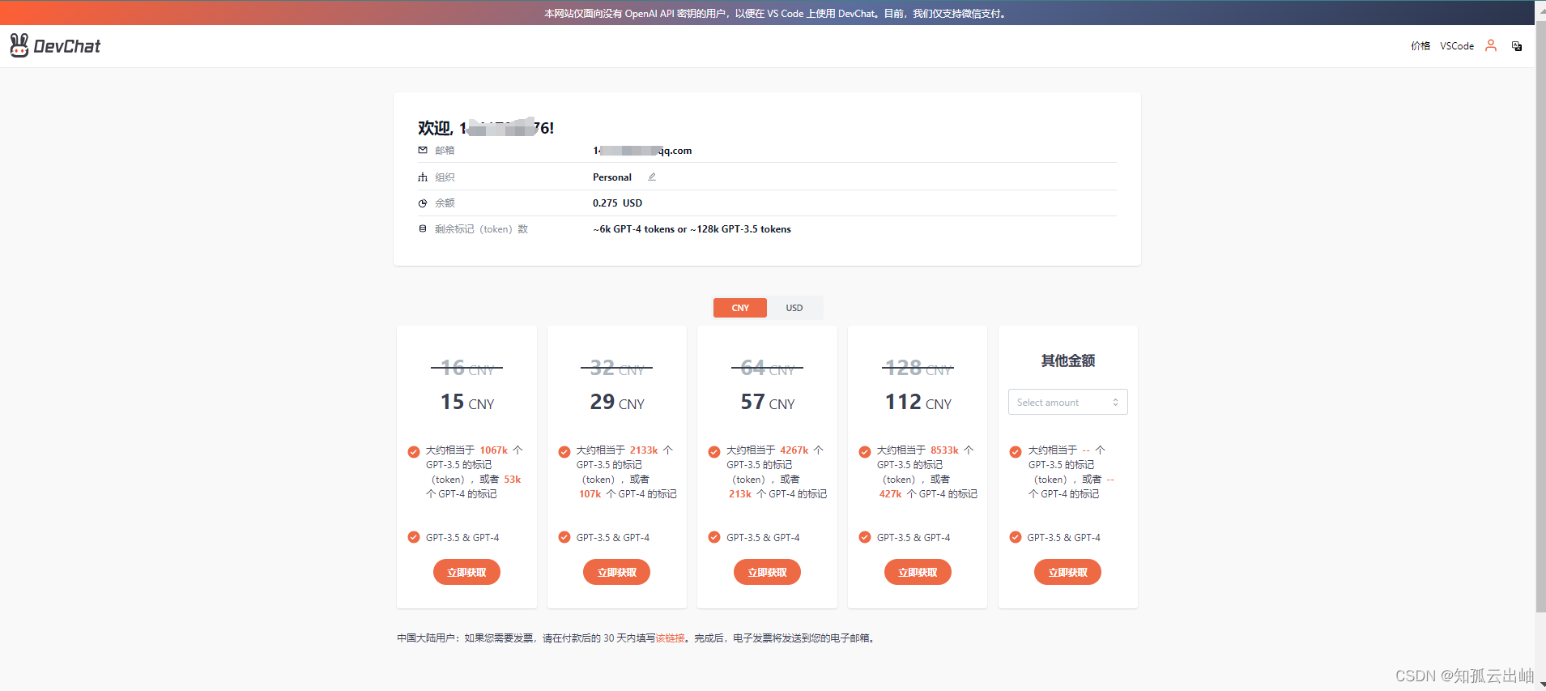Image resolution: width=1546 pixels, height=691 pixels.
Task: Switch pricing to USD
Action: click(794, 308)
